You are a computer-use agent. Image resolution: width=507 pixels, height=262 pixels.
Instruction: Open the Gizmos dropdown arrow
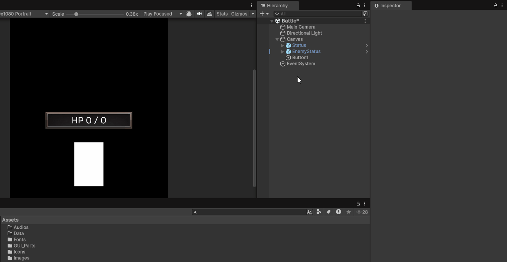pos(253,14)
